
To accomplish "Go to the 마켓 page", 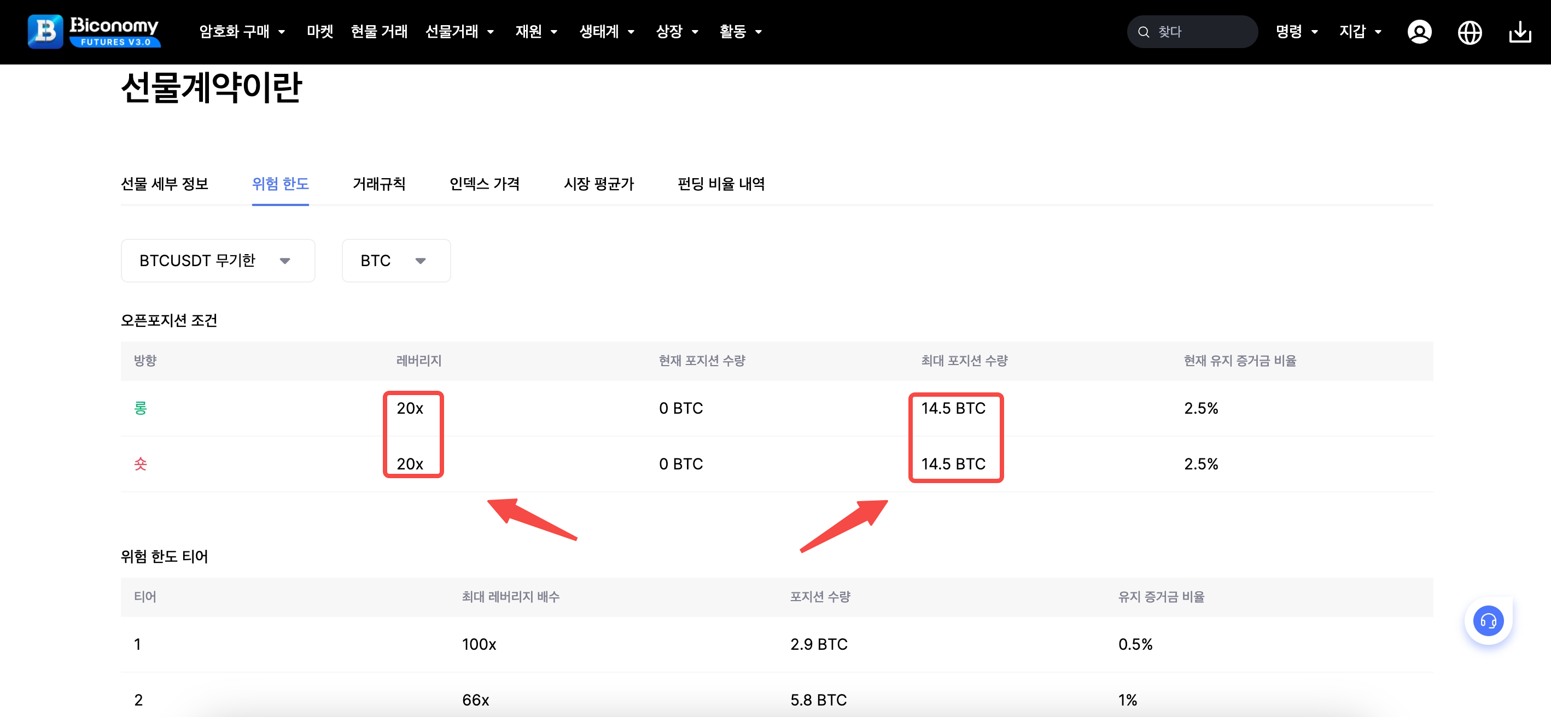I will coord(320,31).
